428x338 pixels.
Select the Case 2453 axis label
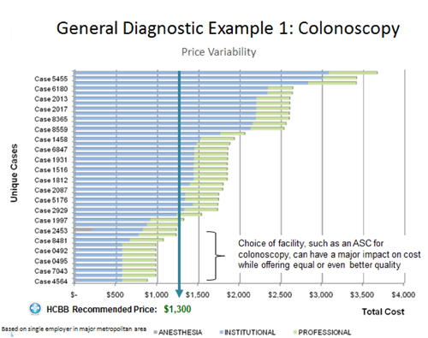pos(51,230)
